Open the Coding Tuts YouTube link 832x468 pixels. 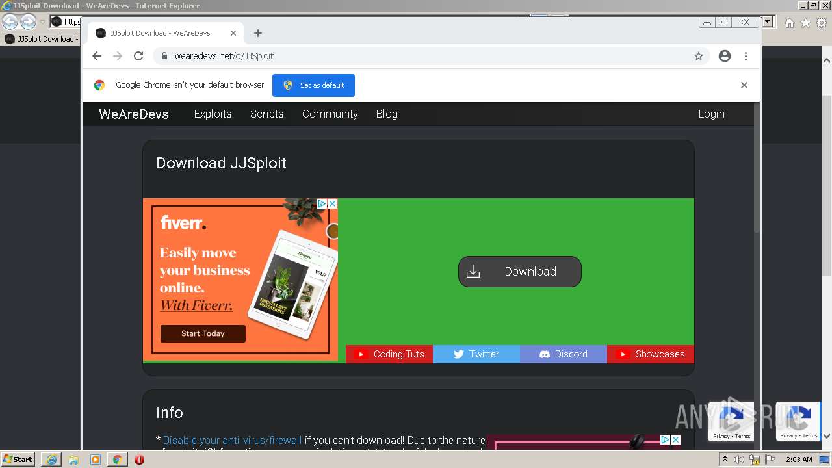[x=389, y=354]
